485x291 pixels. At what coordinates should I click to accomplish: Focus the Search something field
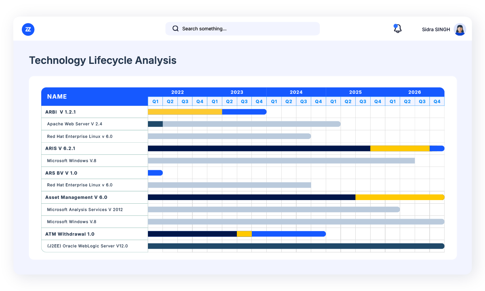(242, 29)
